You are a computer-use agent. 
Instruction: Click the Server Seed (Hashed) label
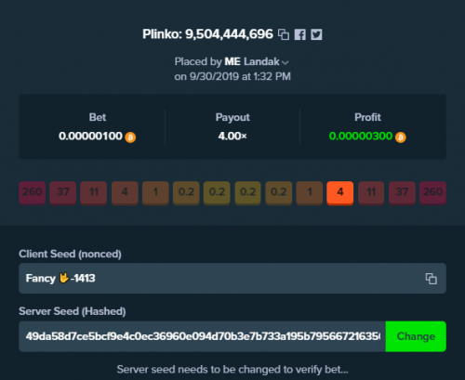(73, 311)
